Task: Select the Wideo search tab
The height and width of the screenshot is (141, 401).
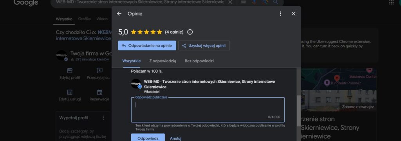Action: coord(102,19)
